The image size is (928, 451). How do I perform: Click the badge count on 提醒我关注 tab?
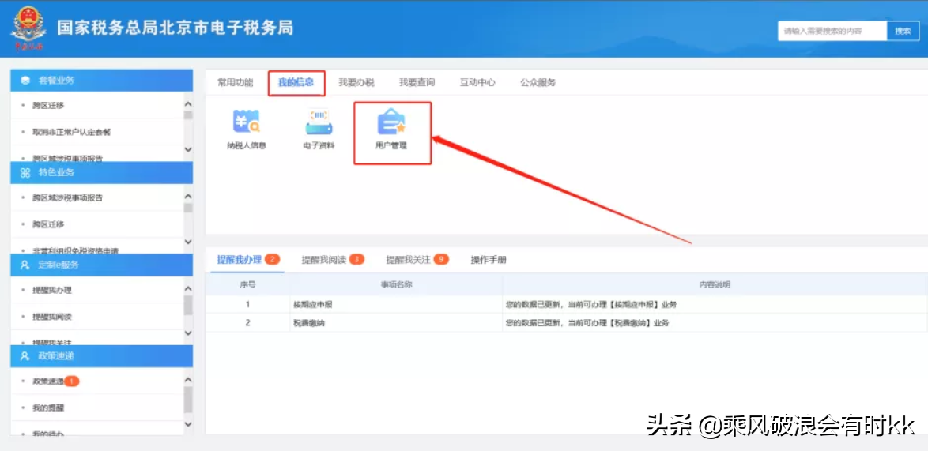coord(441,260)
